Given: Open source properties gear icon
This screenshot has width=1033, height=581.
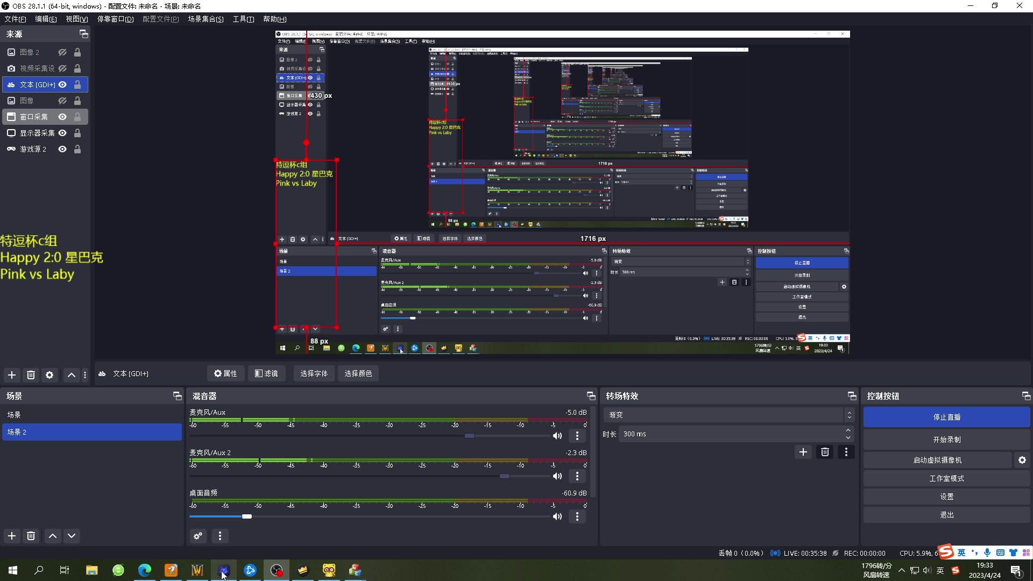Looking at the screenshot, I should point(49,375).
